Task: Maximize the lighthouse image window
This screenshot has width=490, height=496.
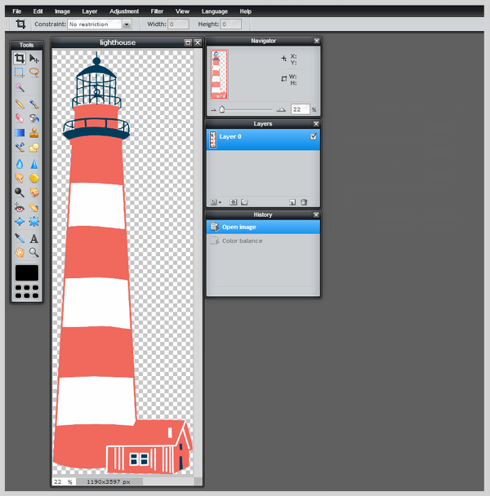Action: click(x=188, y=42)
